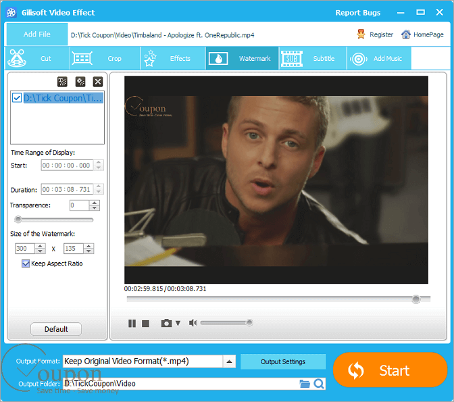The width and height of the screenshot is (454, 402).
Task: Click the source file path text
Action: click(x=162, y=35)
